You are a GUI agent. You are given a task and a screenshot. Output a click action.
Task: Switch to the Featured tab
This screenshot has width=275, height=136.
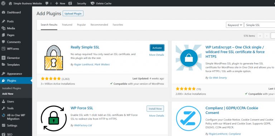[x=67, y=25]
